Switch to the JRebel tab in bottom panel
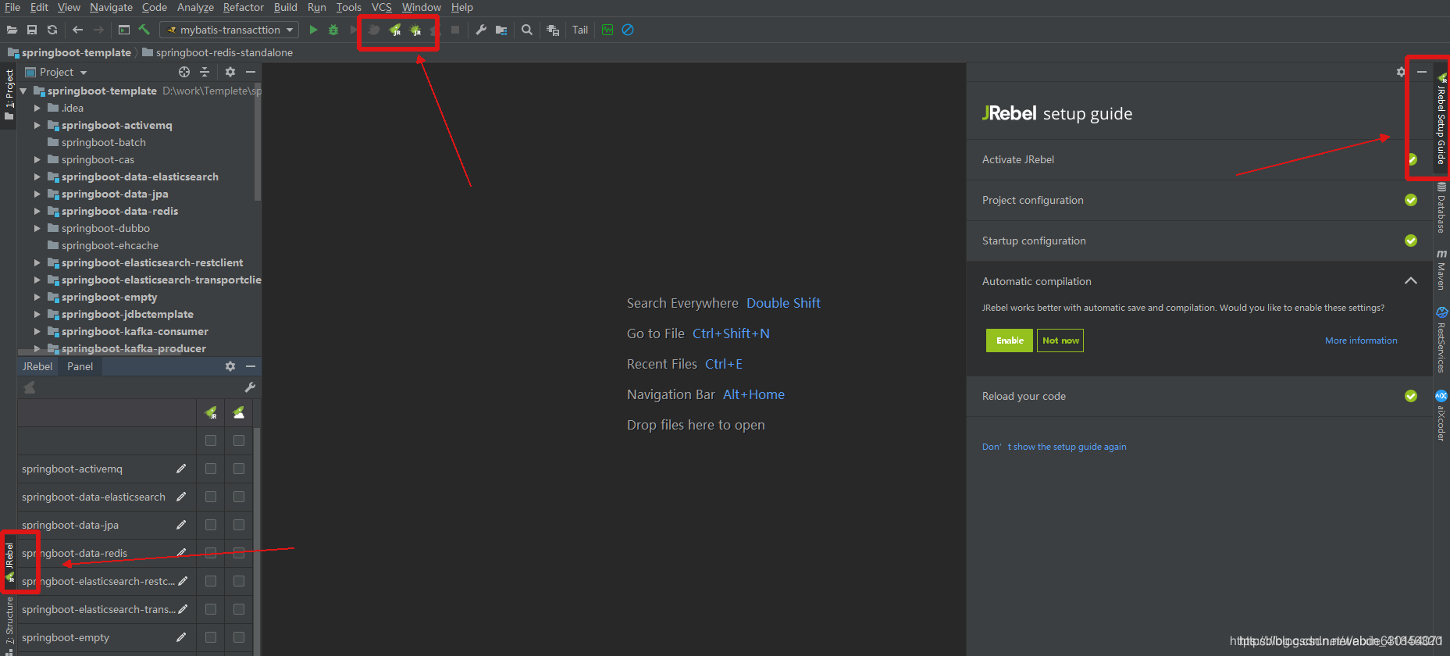1450x656 pixels. point(37,366)
